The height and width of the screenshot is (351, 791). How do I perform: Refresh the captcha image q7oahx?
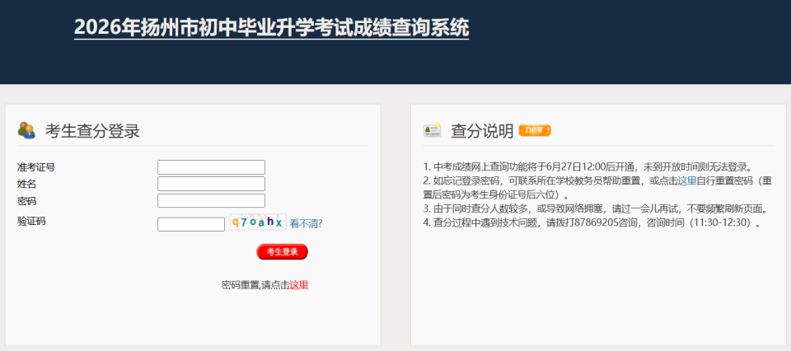(x=258, y=222)
